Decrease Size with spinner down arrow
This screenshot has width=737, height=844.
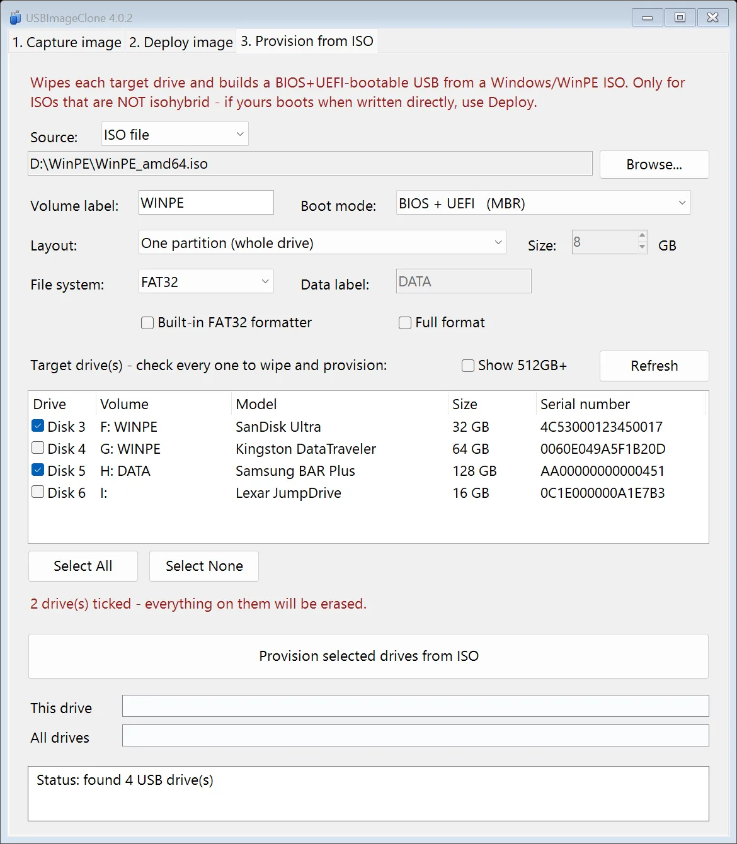pos(642,247)
